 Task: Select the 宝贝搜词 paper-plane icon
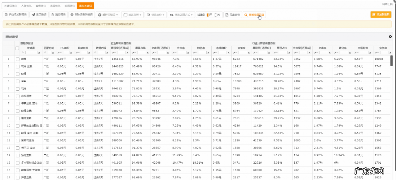33,14
